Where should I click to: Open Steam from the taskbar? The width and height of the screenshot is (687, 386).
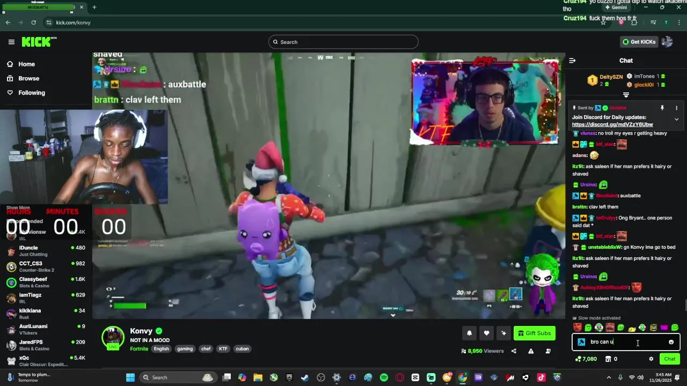click(x=305, y=377)
